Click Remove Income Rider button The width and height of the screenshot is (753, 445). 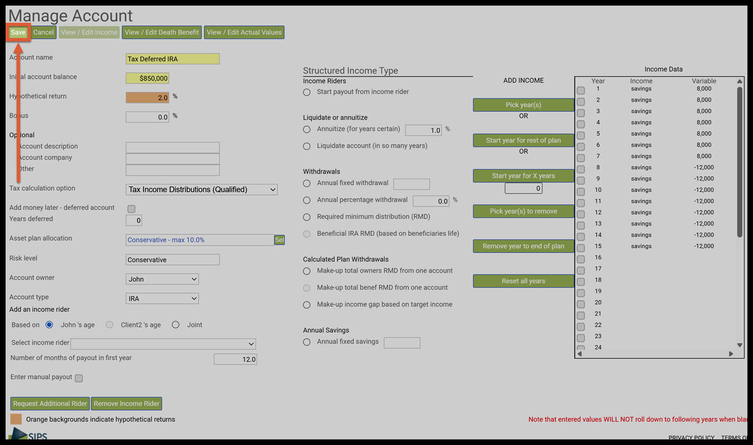click(x=126, y=404)
